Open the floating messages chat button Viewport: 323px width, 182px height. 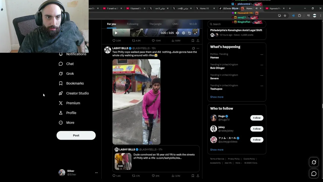point(314,174)
